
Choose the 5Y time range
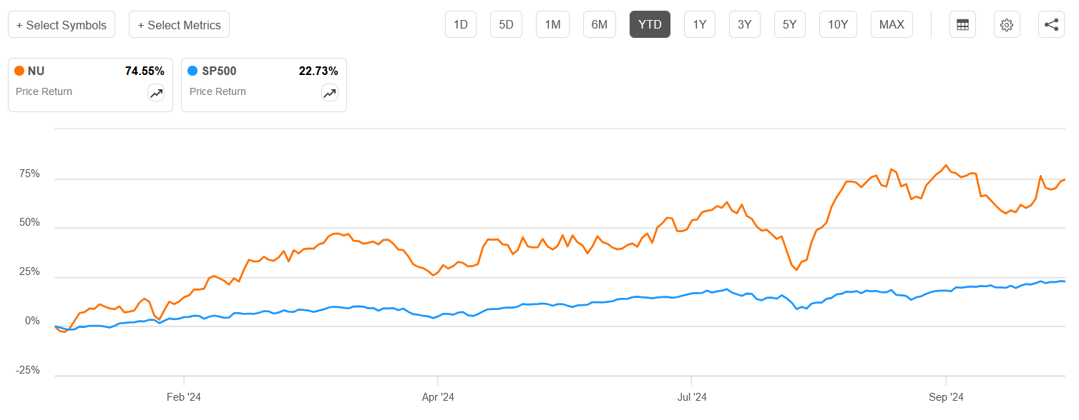click(x=789, y=24)
